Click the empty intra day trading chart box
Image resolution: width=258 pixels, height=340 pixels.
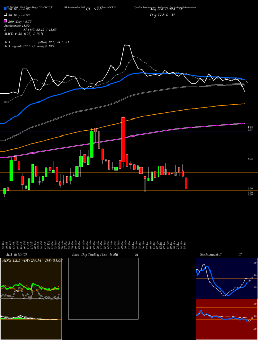point(103,288)
